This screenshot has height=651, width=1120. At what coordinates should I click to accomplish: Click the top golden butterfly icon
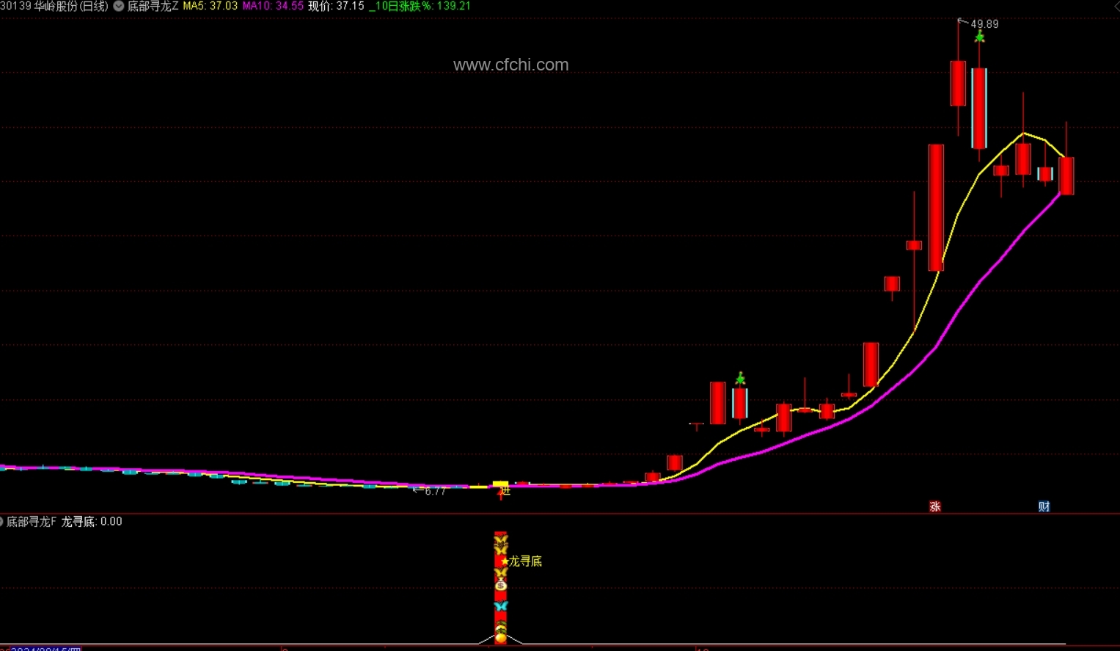[x=501, y=541]
